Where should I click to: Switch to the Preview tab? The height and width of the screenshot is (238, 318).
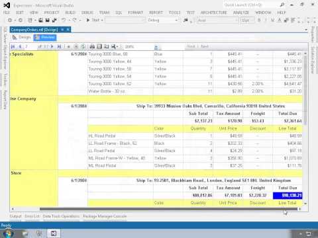click(x=45, y=38)
